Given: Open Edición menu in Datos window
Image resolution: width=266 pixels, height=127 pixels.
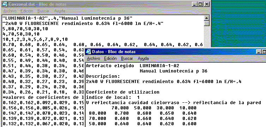Looking at the screenshot, I should click(110, 58).
